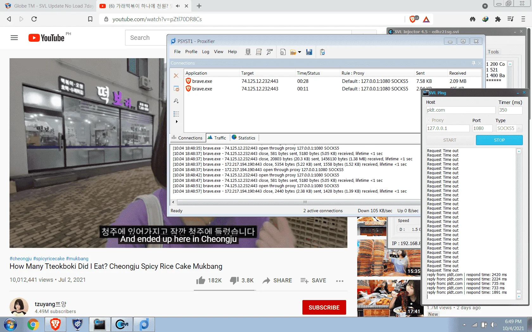
Task: Open the Profile menu in Proxifier
Action: pyautogui.click(x=191, y=52)
